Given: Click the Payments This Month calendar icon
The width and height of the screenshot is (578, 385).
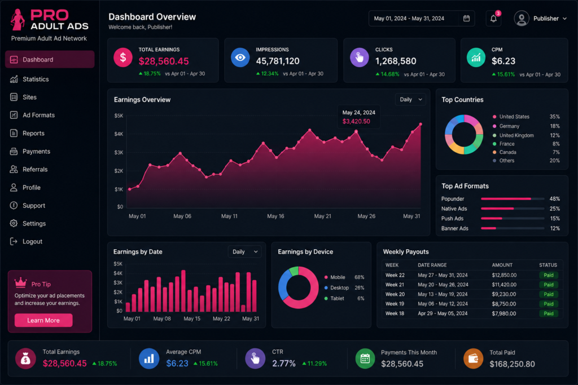Looking at the screenshot, I should tap(365, 359).
